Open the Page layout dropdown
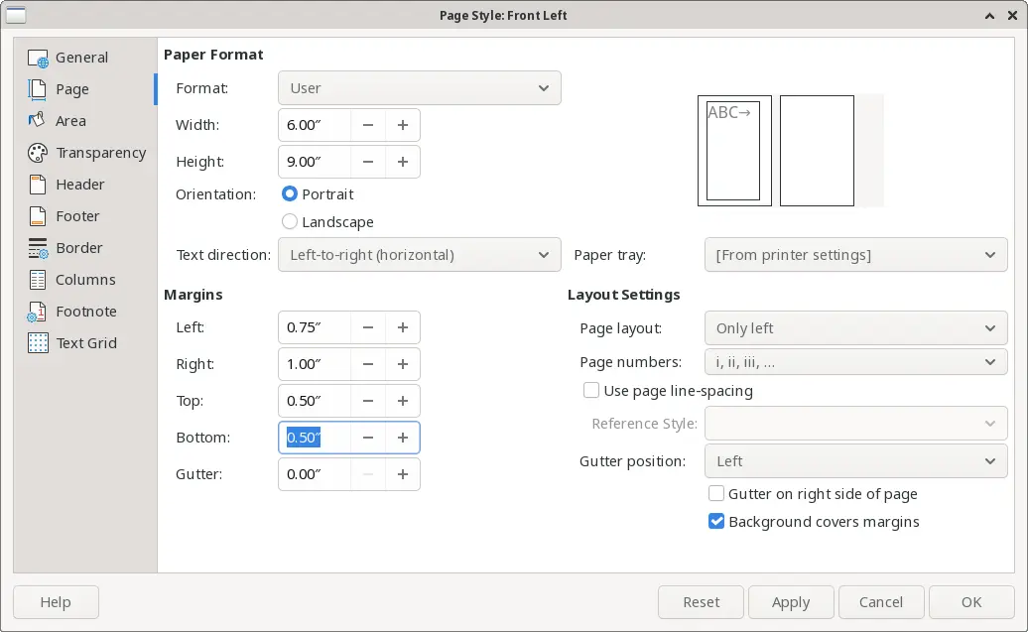The width and height of the screenshot is (1028, 632). (855, 327)
